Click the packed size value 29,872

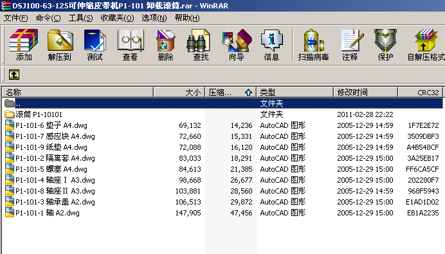point(241,202)
